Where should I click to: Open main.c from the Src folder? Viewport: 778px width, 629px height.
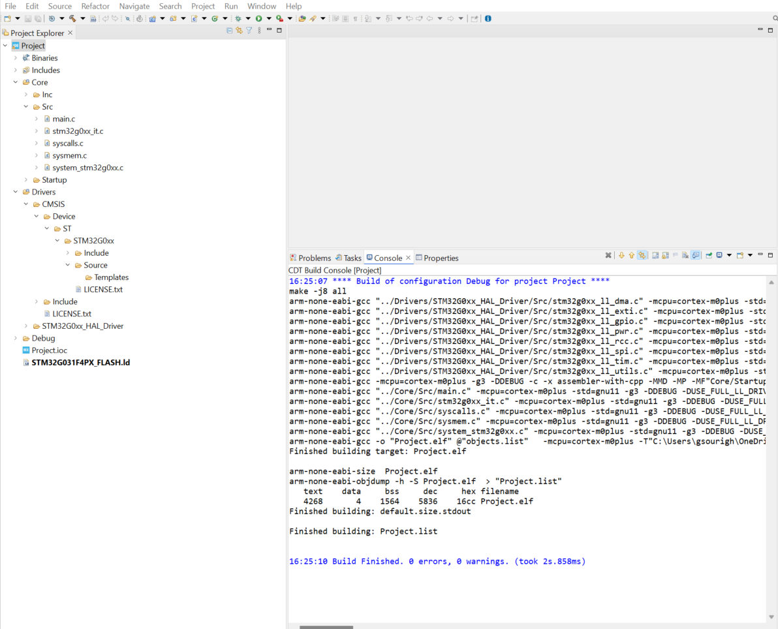[x=65, y=118]
